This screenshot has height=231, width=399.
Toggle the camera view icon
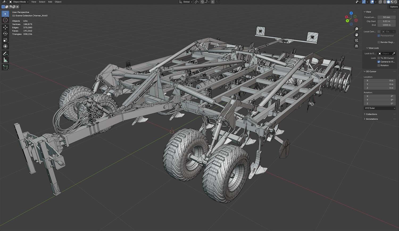pyautogui.click(x=356, y=40)
